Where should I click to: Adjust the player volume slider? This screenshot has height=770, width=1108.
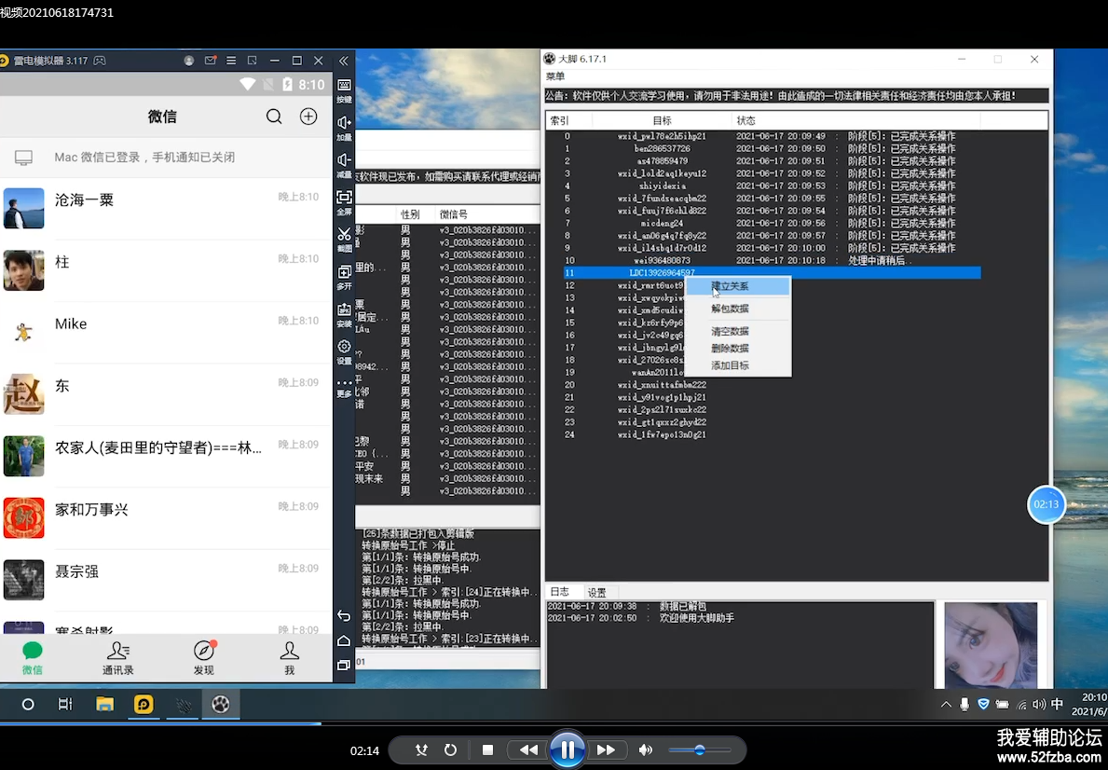tap(700, 750)
